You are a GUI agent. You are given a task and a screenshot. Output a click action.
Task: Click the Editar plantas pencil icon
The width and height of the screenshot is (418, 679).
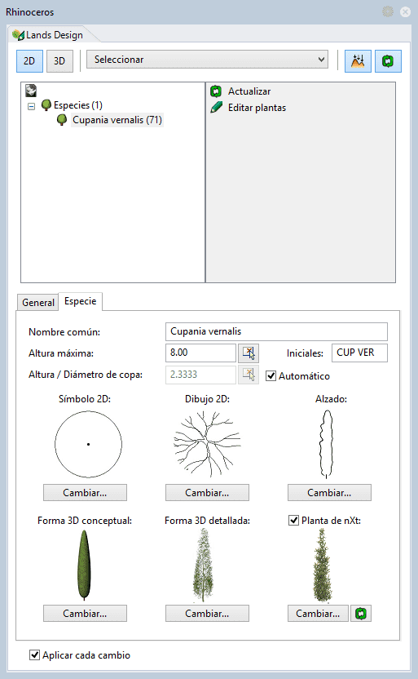[216, 108]
